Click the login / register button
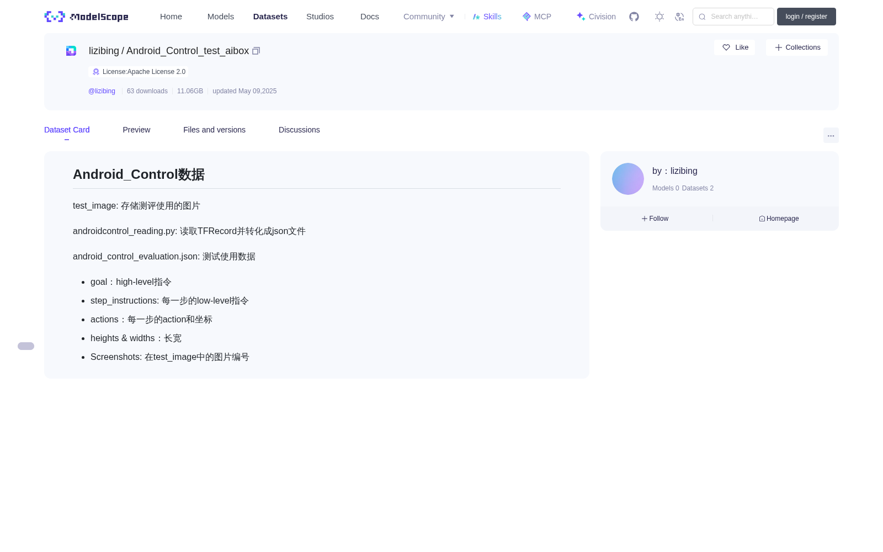 pyautogui.click(x=806, y=17)
